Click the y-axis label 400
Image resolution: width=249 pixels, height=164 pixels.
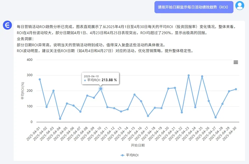click(x=30, y=60)
